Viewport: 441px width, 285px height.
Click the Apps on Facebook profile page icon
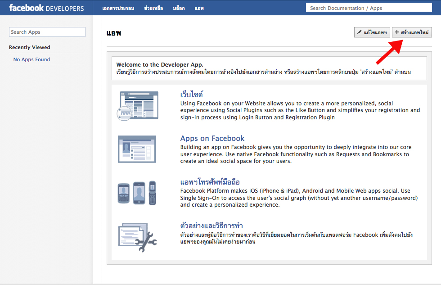[x=137, y=149]
